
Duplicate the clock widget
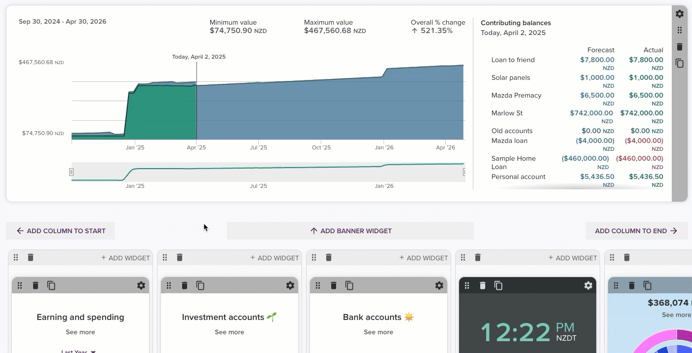498,285
